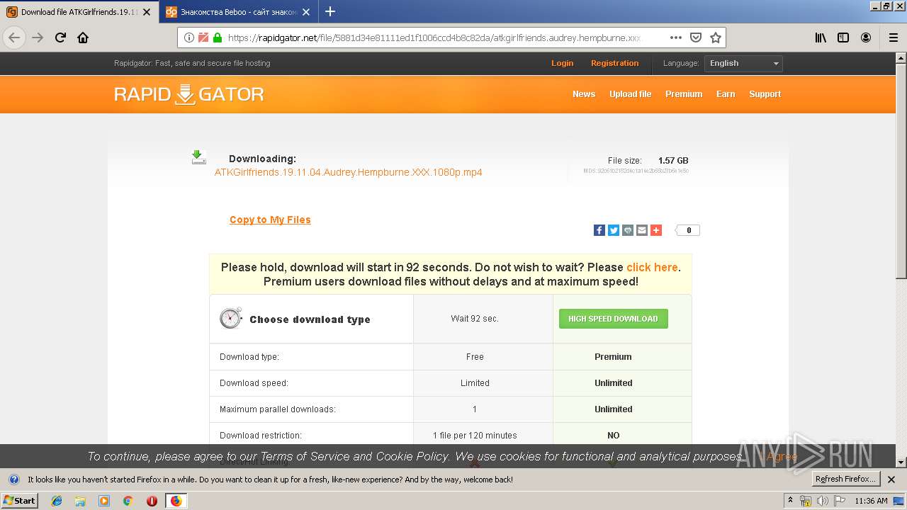Open page actions three-dot menu
This screenshot has height=510, width=907.
(675, 38)
